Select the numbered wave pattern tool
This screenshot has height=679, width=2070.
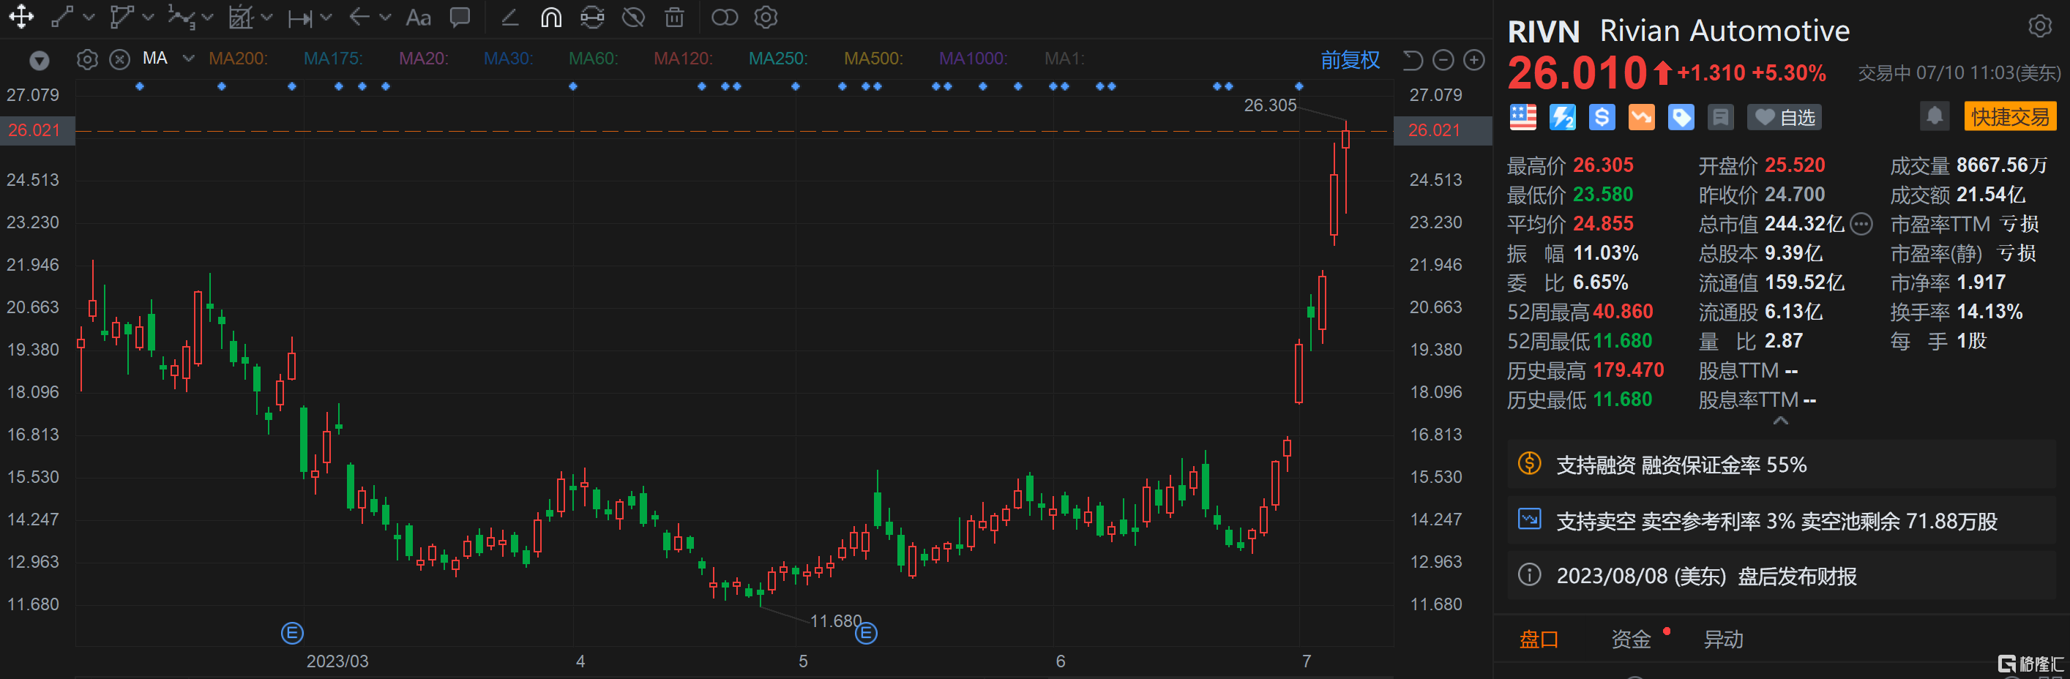(181, 17)
